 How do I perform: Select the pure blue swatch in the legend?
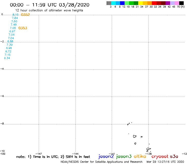point(123,3)
